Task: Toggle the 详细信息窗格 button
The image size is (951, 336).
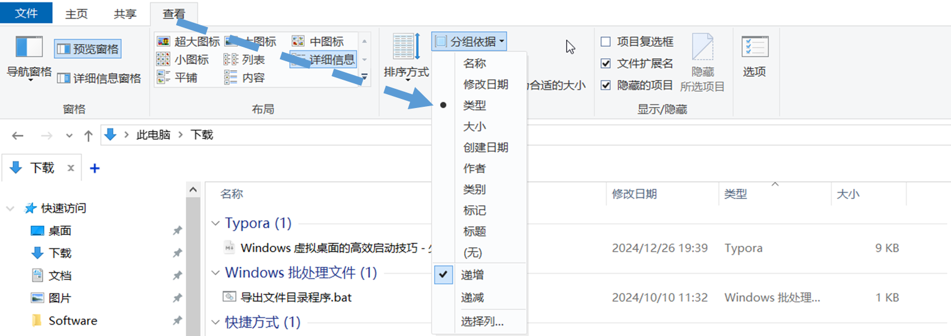Action: [99, 78]
